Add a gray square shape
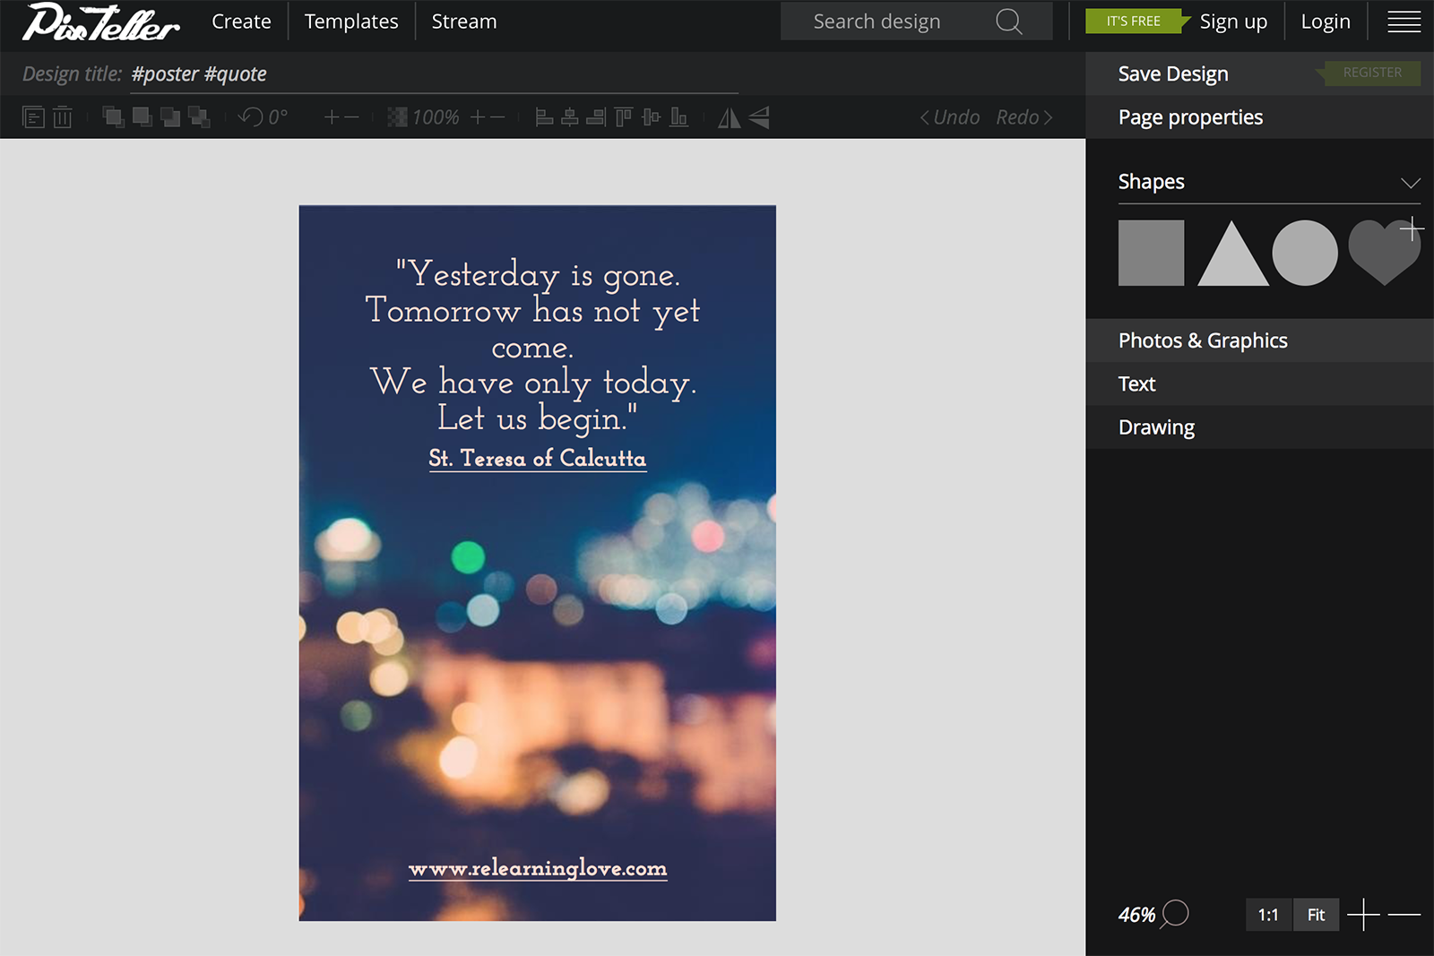Image resolution: width=1434 pixels, height=956 pixels. 1151,254
